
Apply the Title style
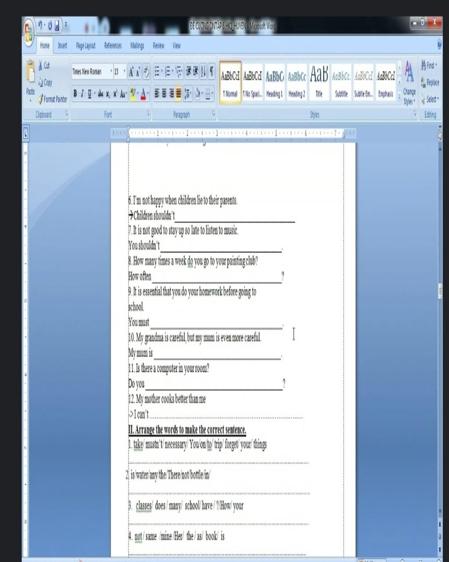click(x=319, y=83)
